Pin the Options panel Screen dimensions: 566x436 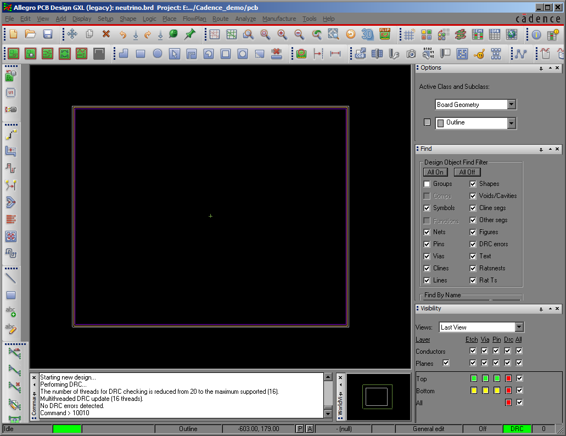[x=541, y=68]
